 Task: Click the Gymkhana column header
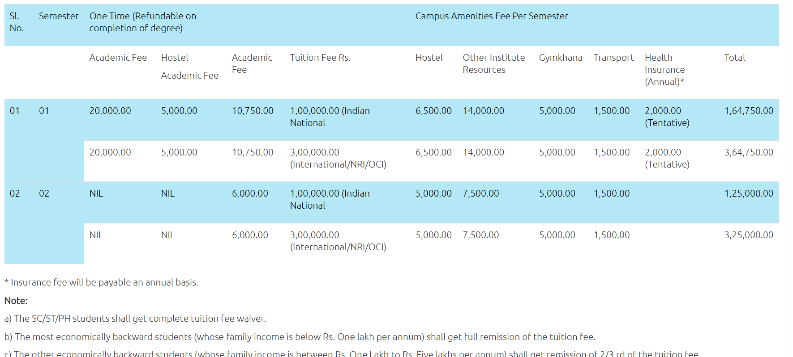coord(560,58)
